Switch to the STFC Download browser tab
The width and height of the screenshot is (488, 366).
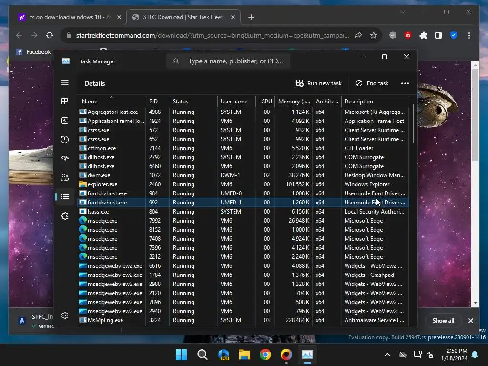[183, 17]
